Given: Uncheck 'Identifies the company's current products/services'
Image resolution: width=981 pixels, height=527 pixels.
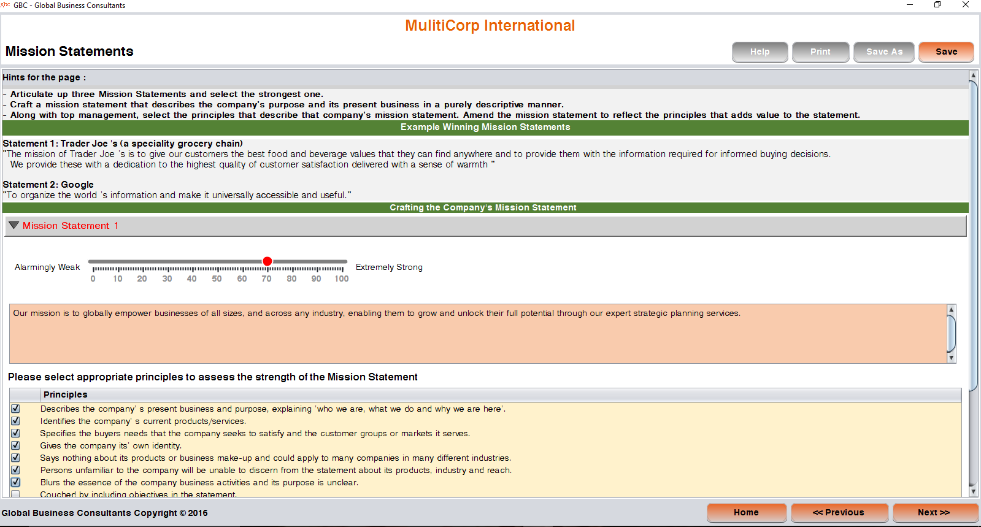Looking at the screenshot, I should click(15, 421).
